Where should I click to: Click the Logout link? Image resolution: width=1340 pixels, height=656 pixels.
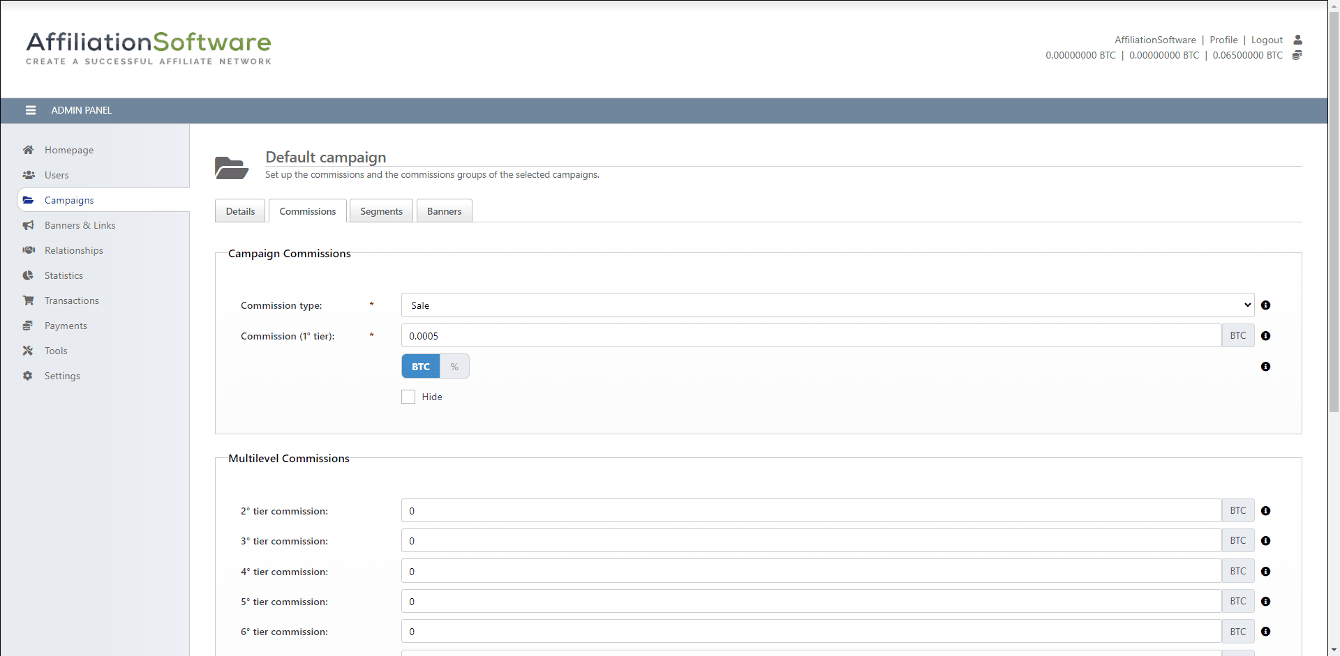pos(1267,40)
